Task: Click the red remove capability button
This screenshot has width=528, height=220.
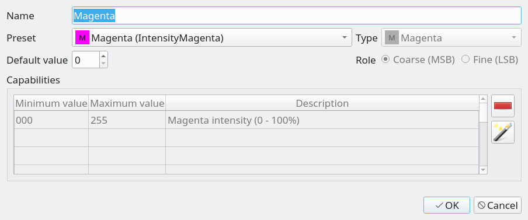Action: [x=503, y=106]
